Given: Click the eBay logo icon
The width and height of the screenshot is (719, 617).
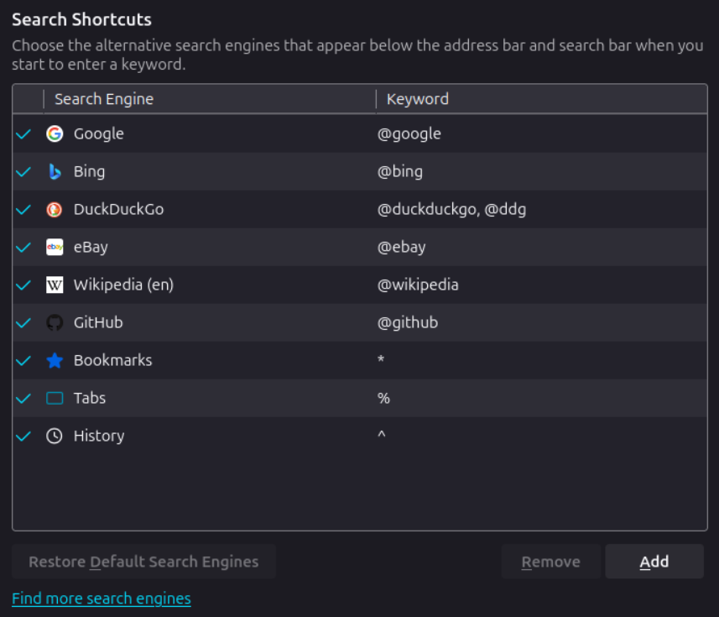Looking at the screenshot, I should 55,247.
